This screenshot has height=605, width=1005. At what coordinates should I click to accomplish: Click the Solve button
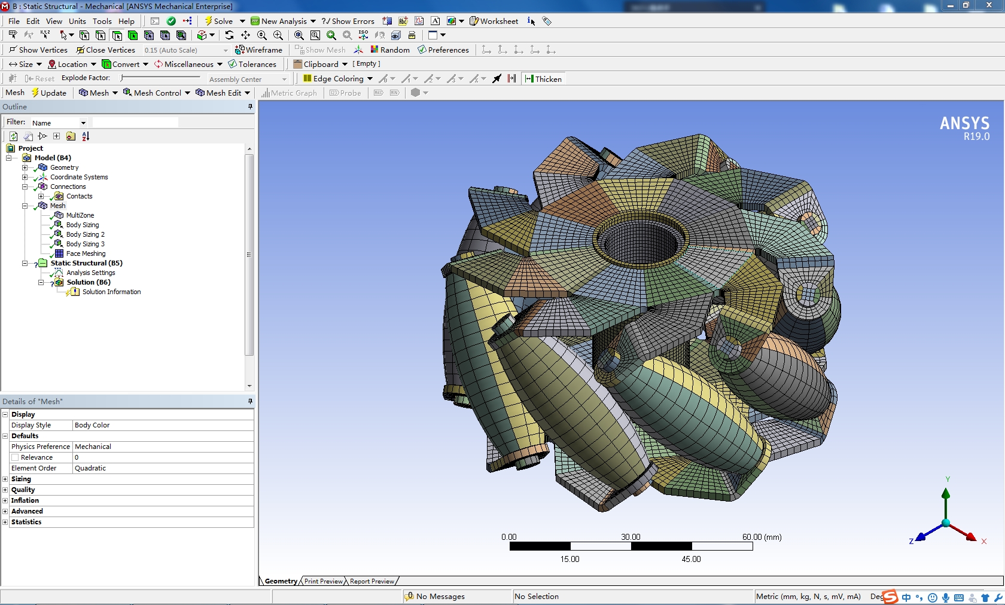tap(219, 21)
